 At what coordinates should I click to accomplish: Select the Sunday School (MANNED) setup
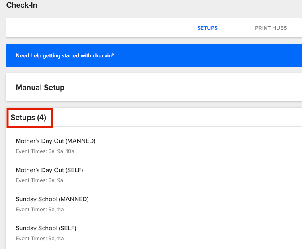(x=52, y=199)
